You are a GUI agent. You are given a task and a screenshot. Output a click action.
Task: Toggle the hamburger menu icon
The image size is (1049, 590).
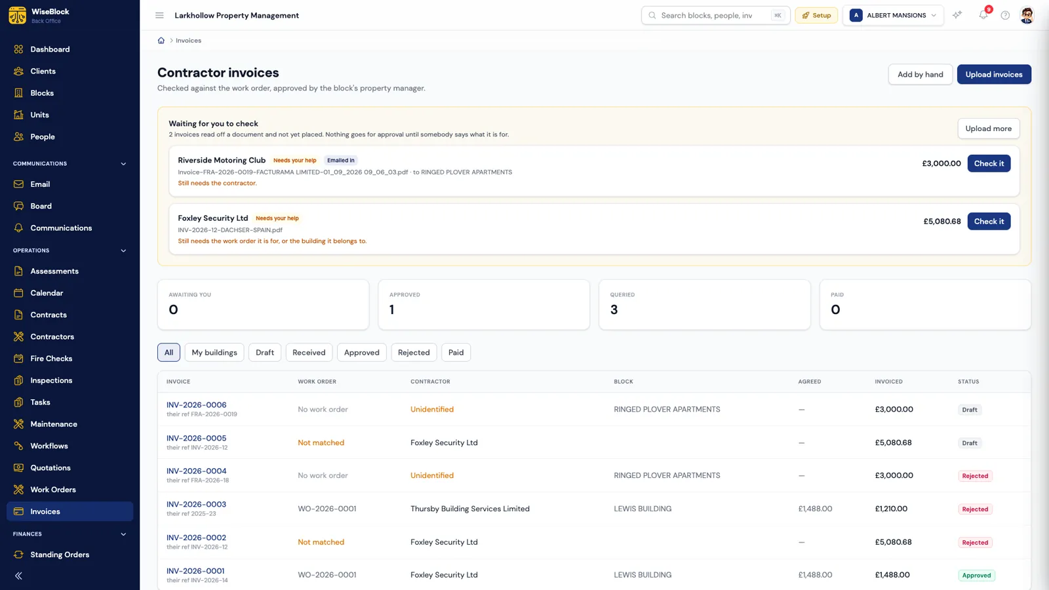tap(159, 15)
